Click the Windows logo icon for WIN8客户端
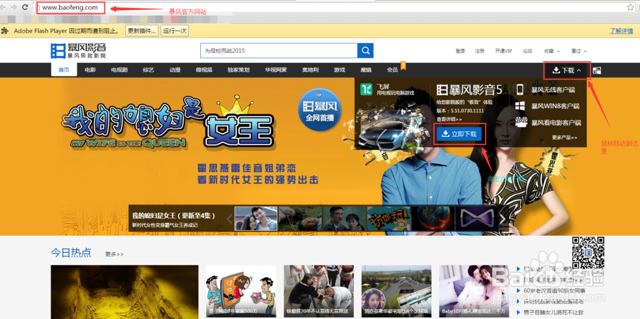Viewport: 640px width, 319px height. [x=520, y=106]
